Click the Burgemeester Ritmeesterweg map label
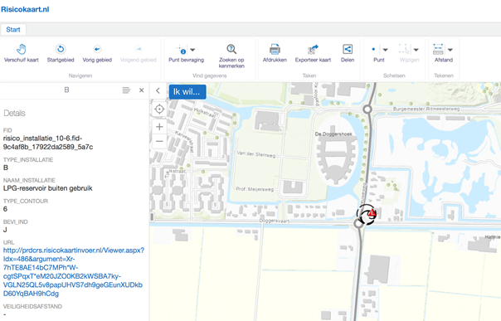The width and height of the screenshot is (501, 321). [426, 109]
